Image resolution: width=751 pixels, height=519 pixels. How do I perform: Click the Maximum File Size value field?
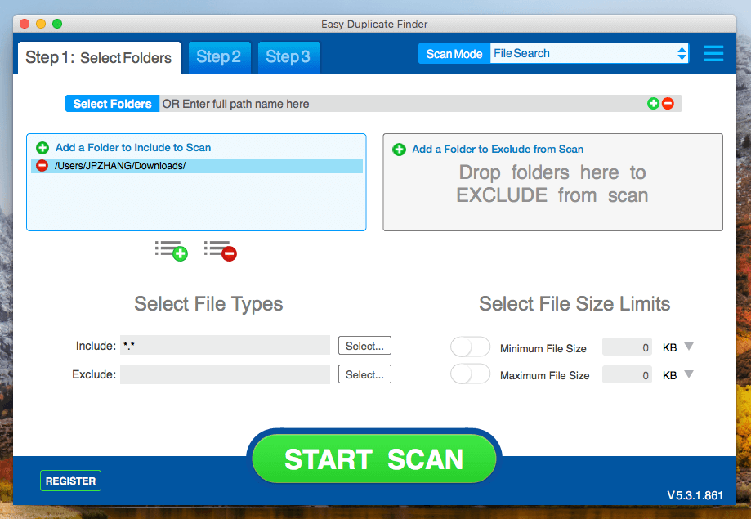pos(627,375)
